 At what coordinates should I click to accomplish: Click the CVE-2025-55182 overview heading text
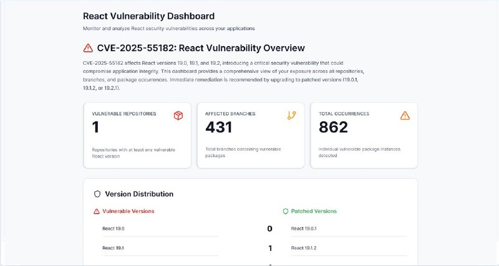[200, 48]
